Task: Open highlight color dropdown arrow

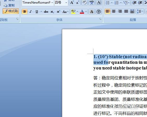Action: click(x=78, y=12)
